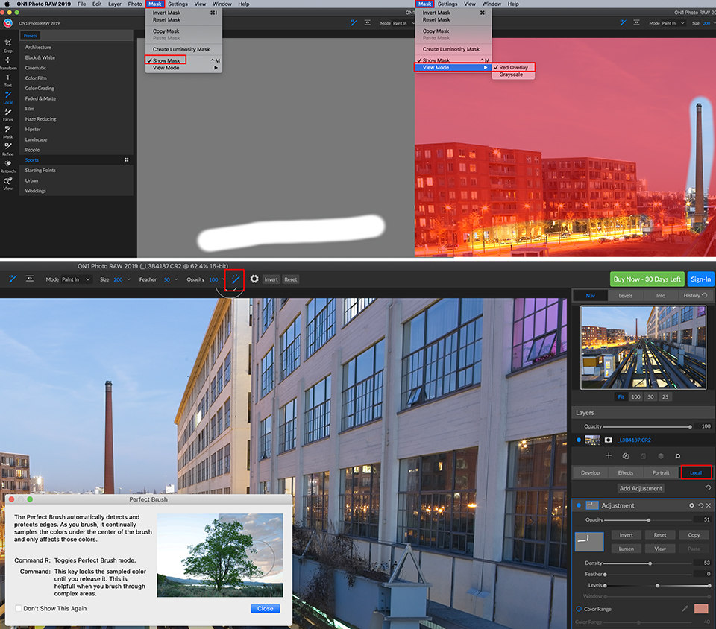Click the plus icon to add a layer

[x=609, y=455]
